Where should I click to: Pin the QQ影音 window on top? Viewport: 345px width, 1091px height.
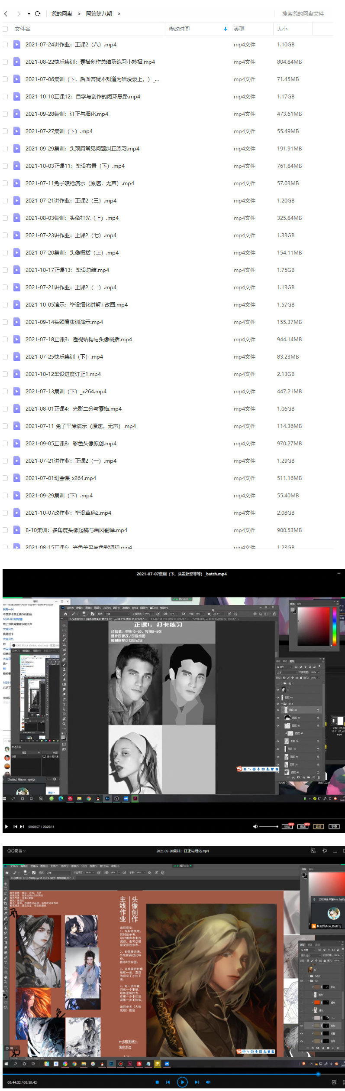325,851
